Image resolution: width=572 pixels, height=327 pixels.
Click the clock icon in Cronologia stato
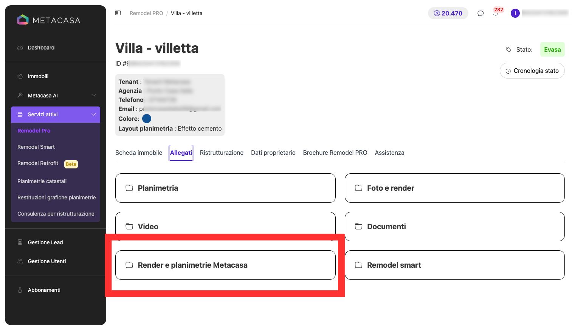click(x=508, y=71)
